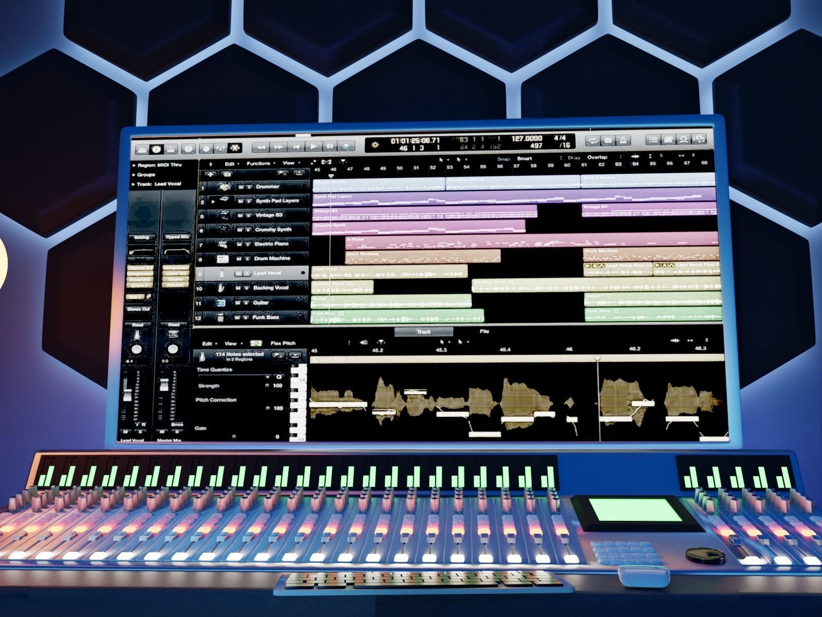Start playback with the Play button
822x617 pixels.
(x=313, y=147)
